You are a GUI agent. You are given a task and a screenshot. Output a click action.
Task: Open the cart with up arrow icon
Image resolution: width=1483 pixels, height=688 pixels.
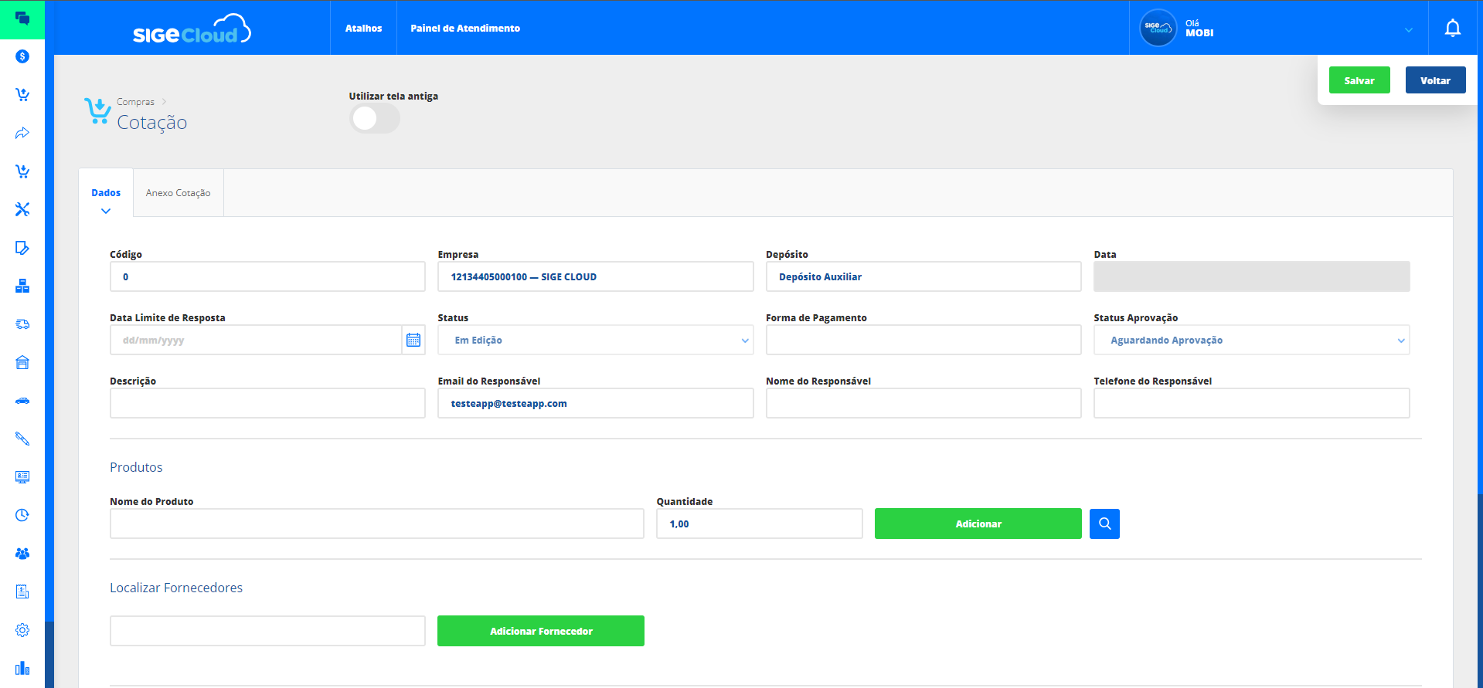[x=22, y=94]
